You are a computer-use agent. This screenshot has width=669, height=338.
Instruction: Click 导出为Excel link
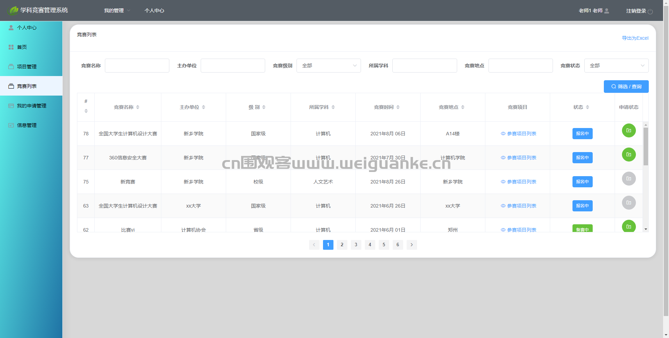click(635, 38)
